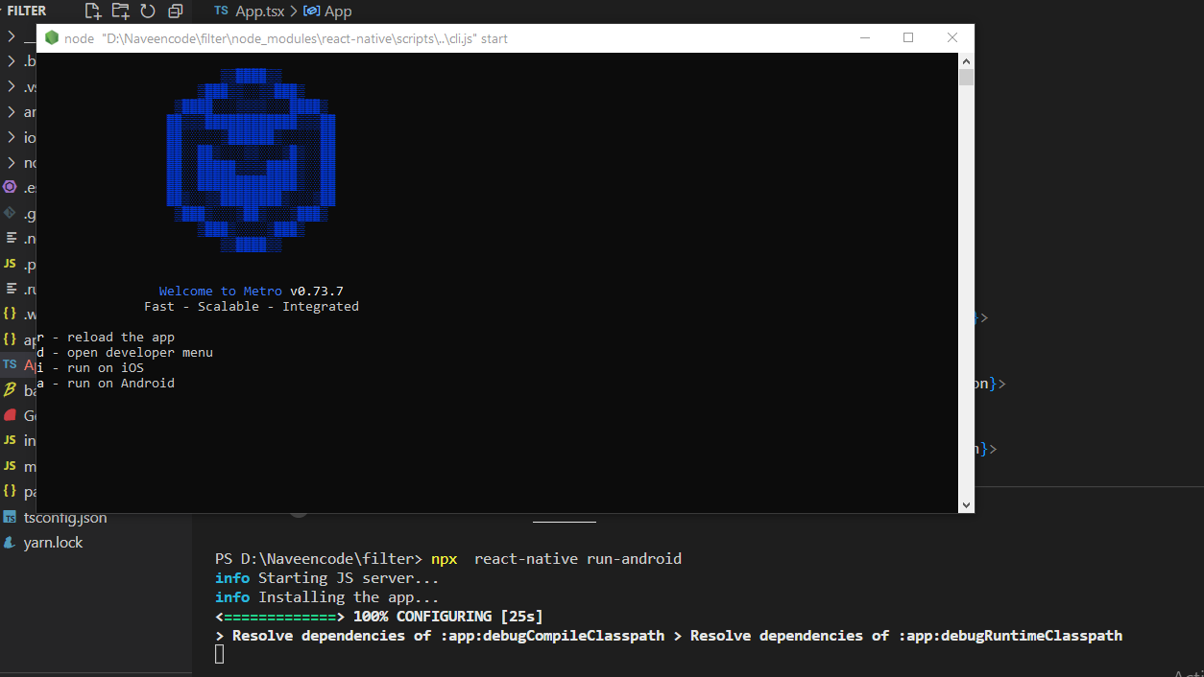Image resolution: width=1204 pixels, height=677 pixels.
Task: Click the JS icon of the '.p' file
Action: coord(11,264)
